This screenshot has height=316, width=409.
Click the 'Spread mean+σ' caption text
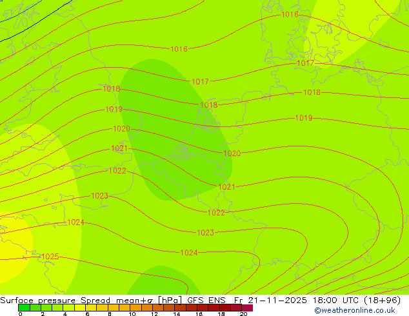tap(117, 301)
